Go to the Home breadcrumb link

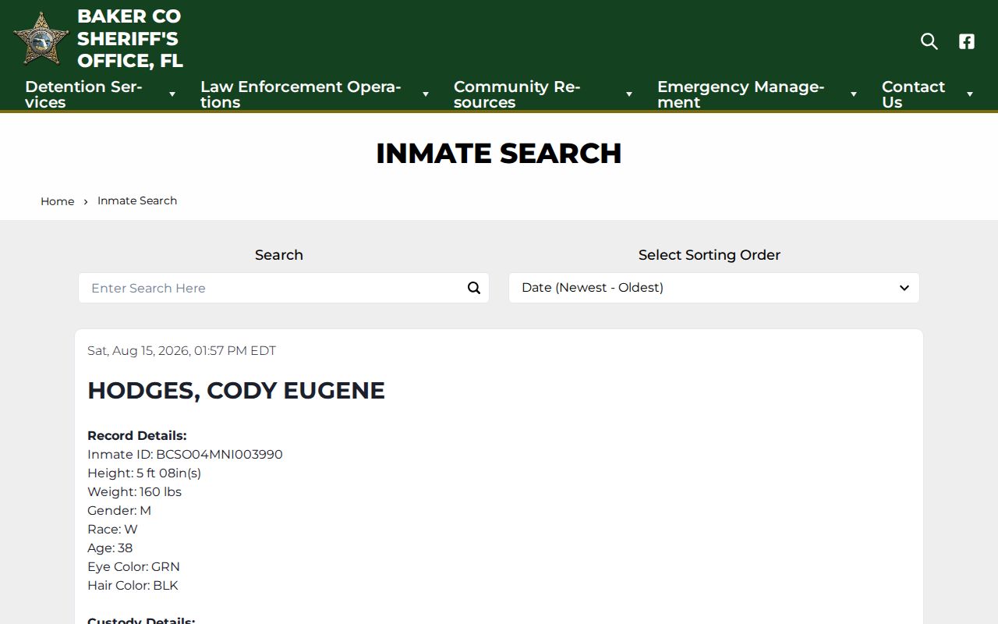(58, 201)
